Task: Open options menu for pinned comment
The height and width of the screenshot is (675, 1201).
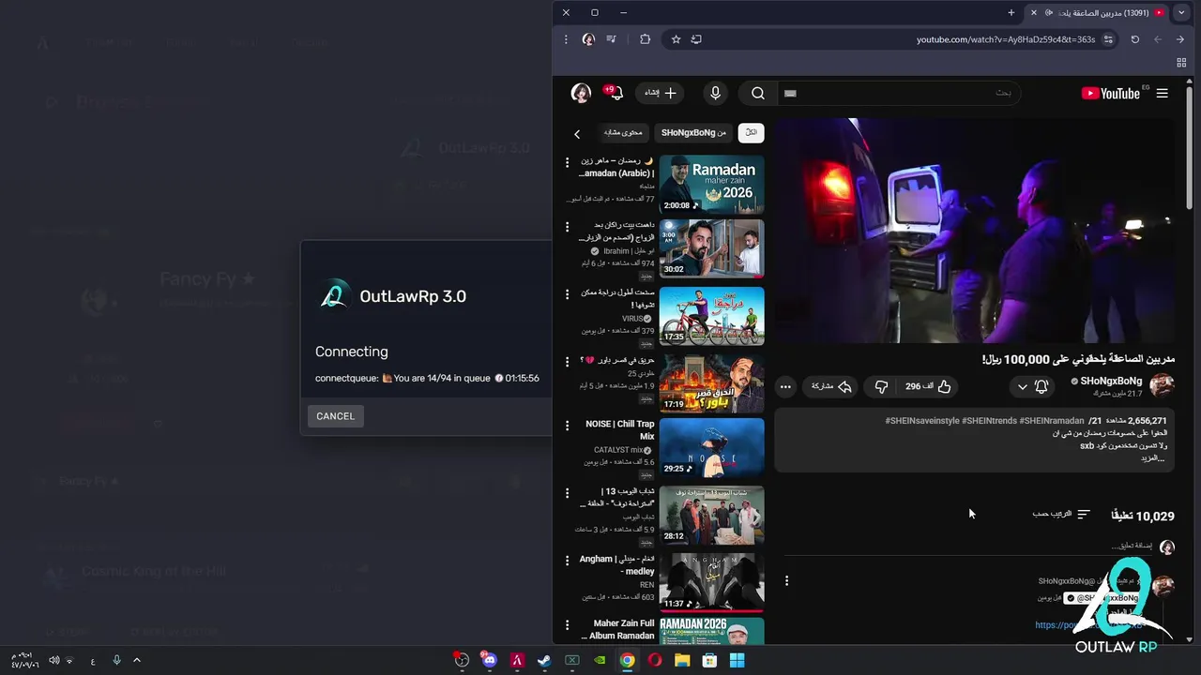Action: (x=786, y=580)
